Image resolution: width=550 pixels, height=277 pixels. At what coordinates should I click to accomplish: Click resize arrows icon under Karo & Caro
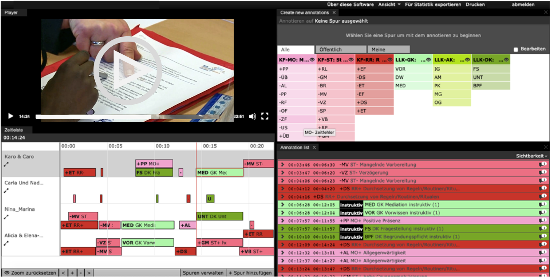(x=6, y=164)
